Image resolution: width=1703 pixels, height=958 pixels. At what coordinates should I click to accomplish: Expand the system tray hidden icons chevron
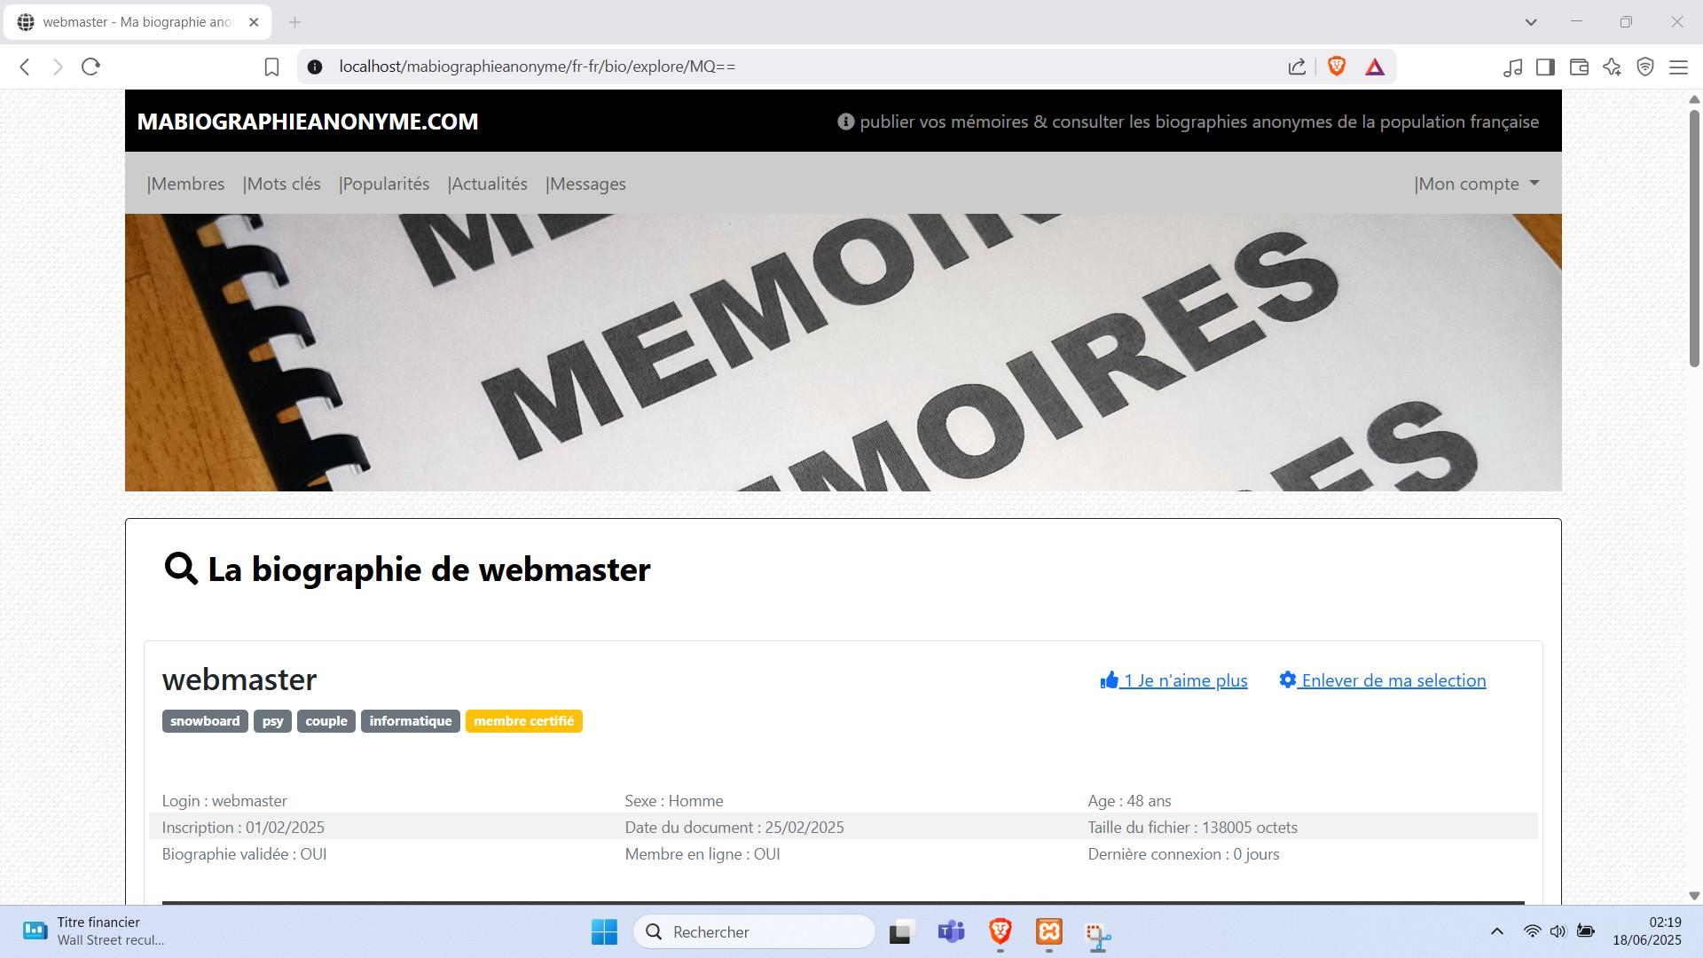click(x=1496, y=931)
